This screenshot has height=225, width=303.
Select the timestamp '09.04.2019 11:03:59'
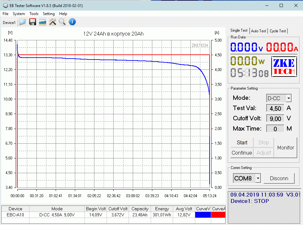[257, 195]
